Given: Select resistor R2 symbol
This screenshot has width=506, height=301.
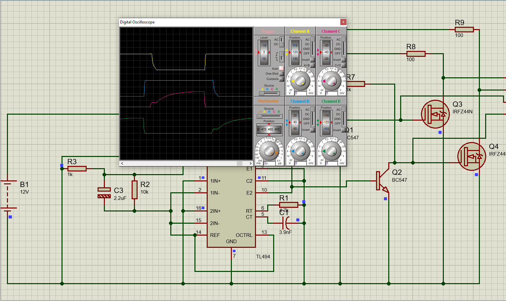Looking at the screenshot, I should coord(135,190).
